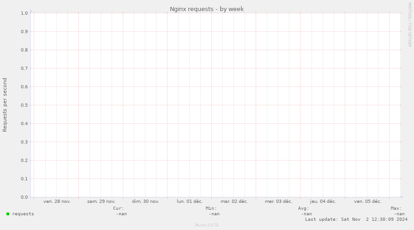Click the 0.5 y-axis tick label

(x=24, y=105)
